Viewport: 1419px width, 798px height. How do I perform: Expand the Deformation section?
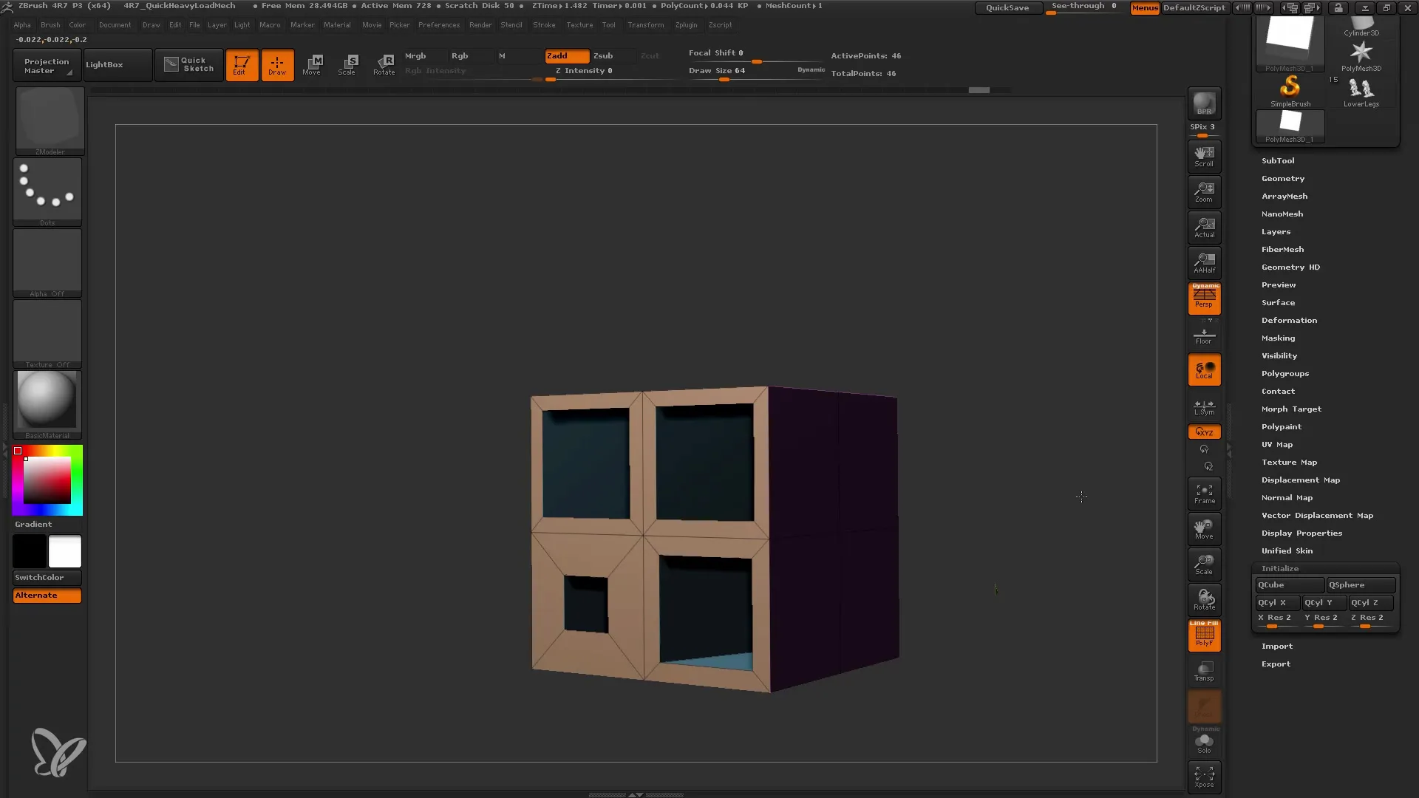coord(1288,320)
